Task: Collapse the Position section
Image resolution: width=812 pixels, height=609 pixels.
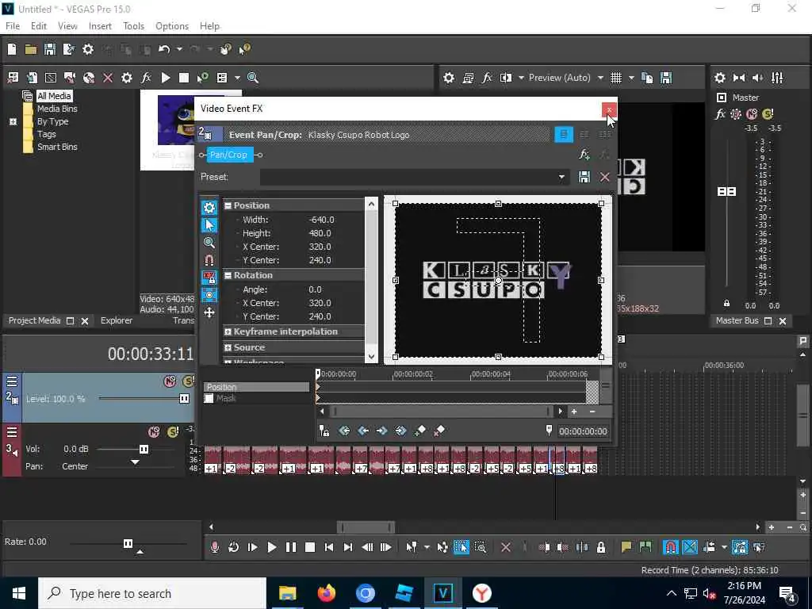Action: 228,205
